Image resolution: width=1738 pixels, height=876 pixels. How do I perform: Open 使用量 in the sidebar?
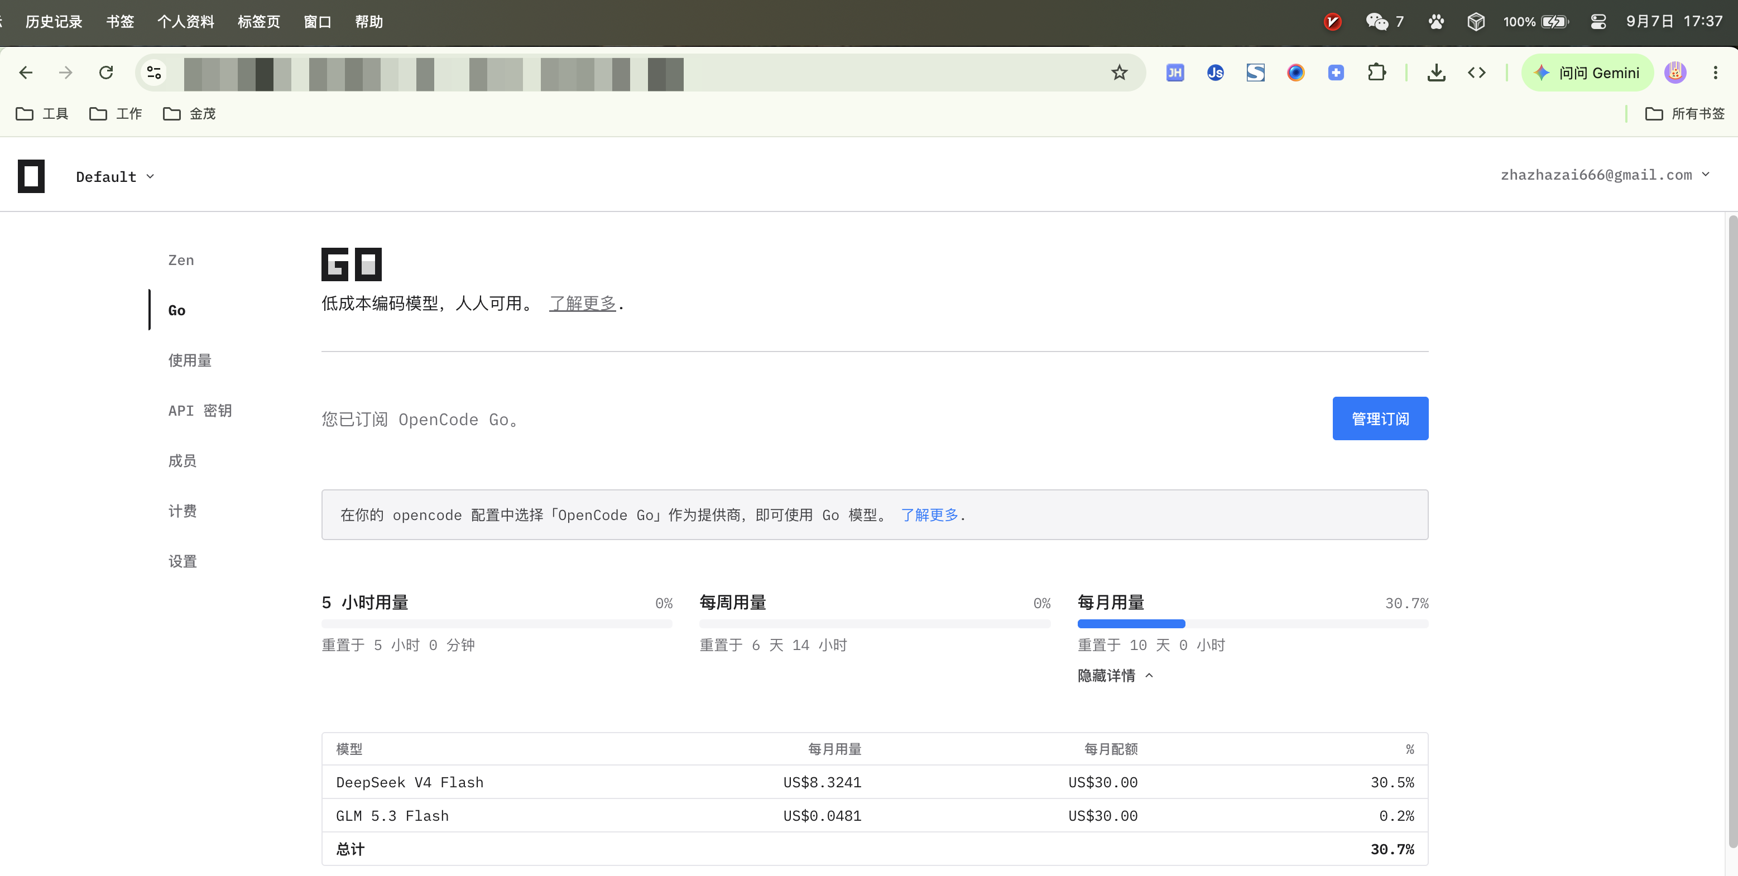pyautogui.click(x=190, y=361)
